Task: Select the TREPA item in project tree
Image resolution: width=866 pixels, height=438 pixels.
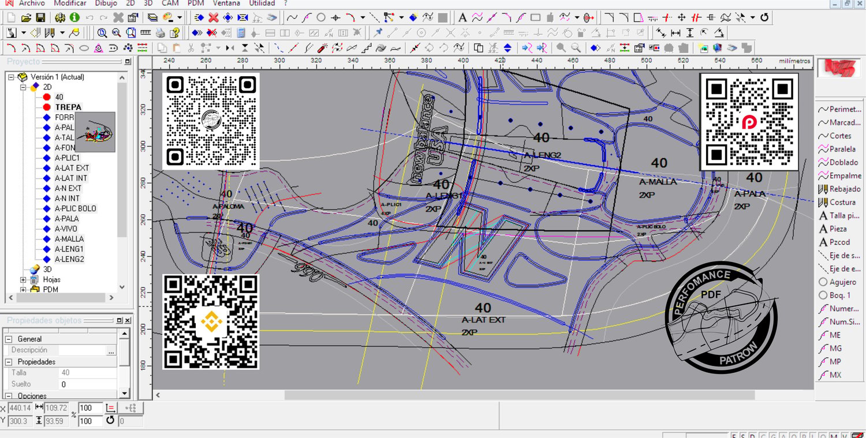Action: pos(68,107)
